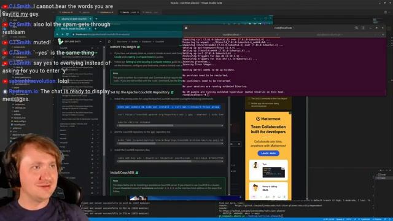Click the 'CouchDB' breadcrumb link
The height and width of the screenshot is (221, 393).
click(x=160, y=42)
